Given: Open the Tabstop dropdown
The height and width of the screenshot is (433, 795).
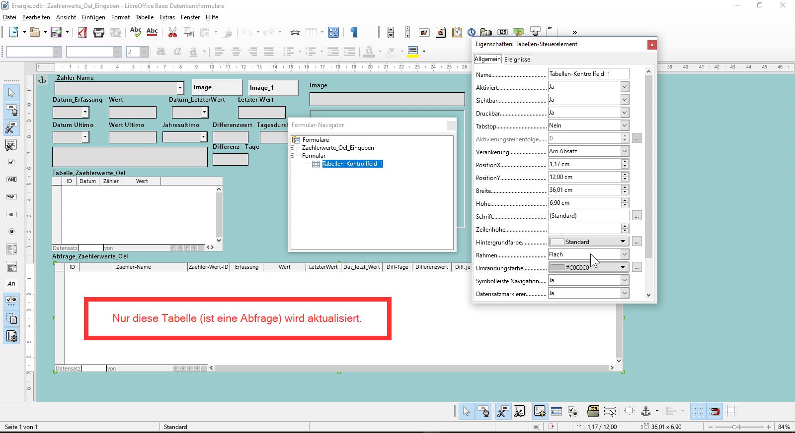Looking at the screenshot, I should click(624, 125).
